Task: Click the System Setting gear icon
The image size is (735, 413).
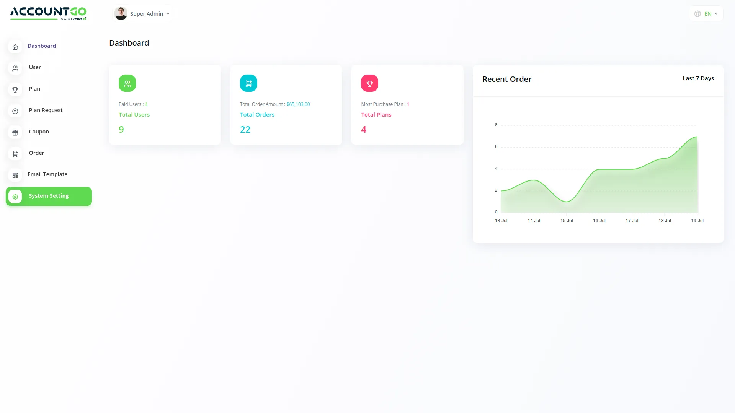Action: pos(15,197)
